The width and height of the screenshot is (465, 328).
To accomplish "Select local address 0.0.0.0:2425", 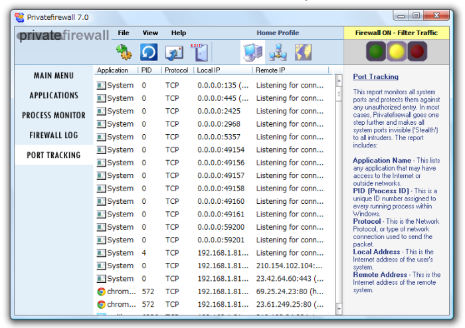I will pyautogui.click(x=219, y=111).
